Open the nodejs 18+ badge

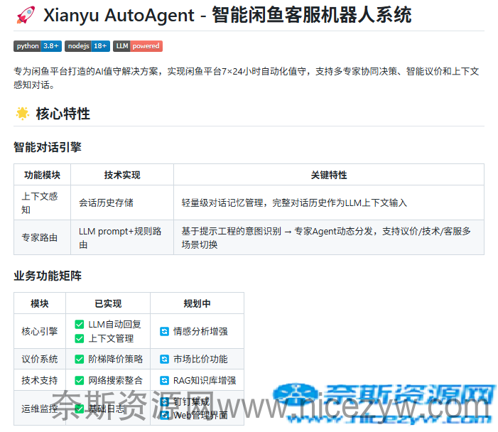(x=87, y=46)
